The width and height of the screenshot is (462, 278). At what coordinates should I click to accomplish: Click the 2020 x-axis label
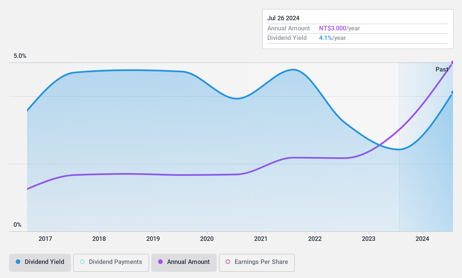[x=207, y=239]
